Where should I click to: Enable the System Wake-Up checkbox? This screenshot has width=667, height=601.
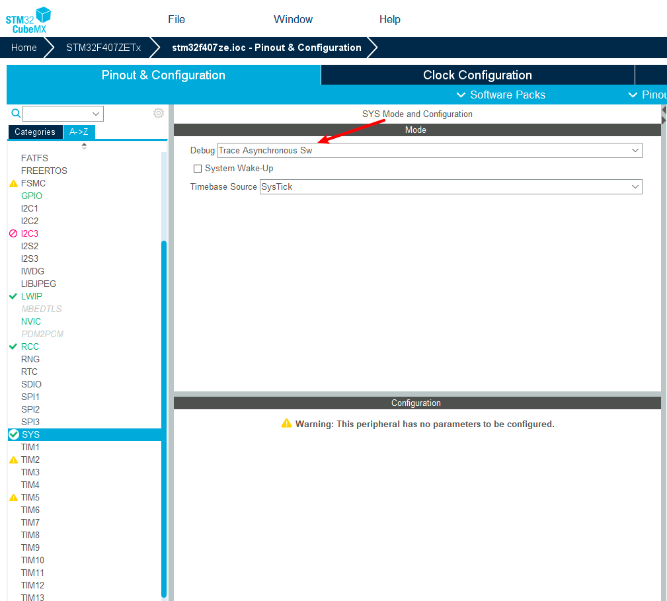(198, 169)
